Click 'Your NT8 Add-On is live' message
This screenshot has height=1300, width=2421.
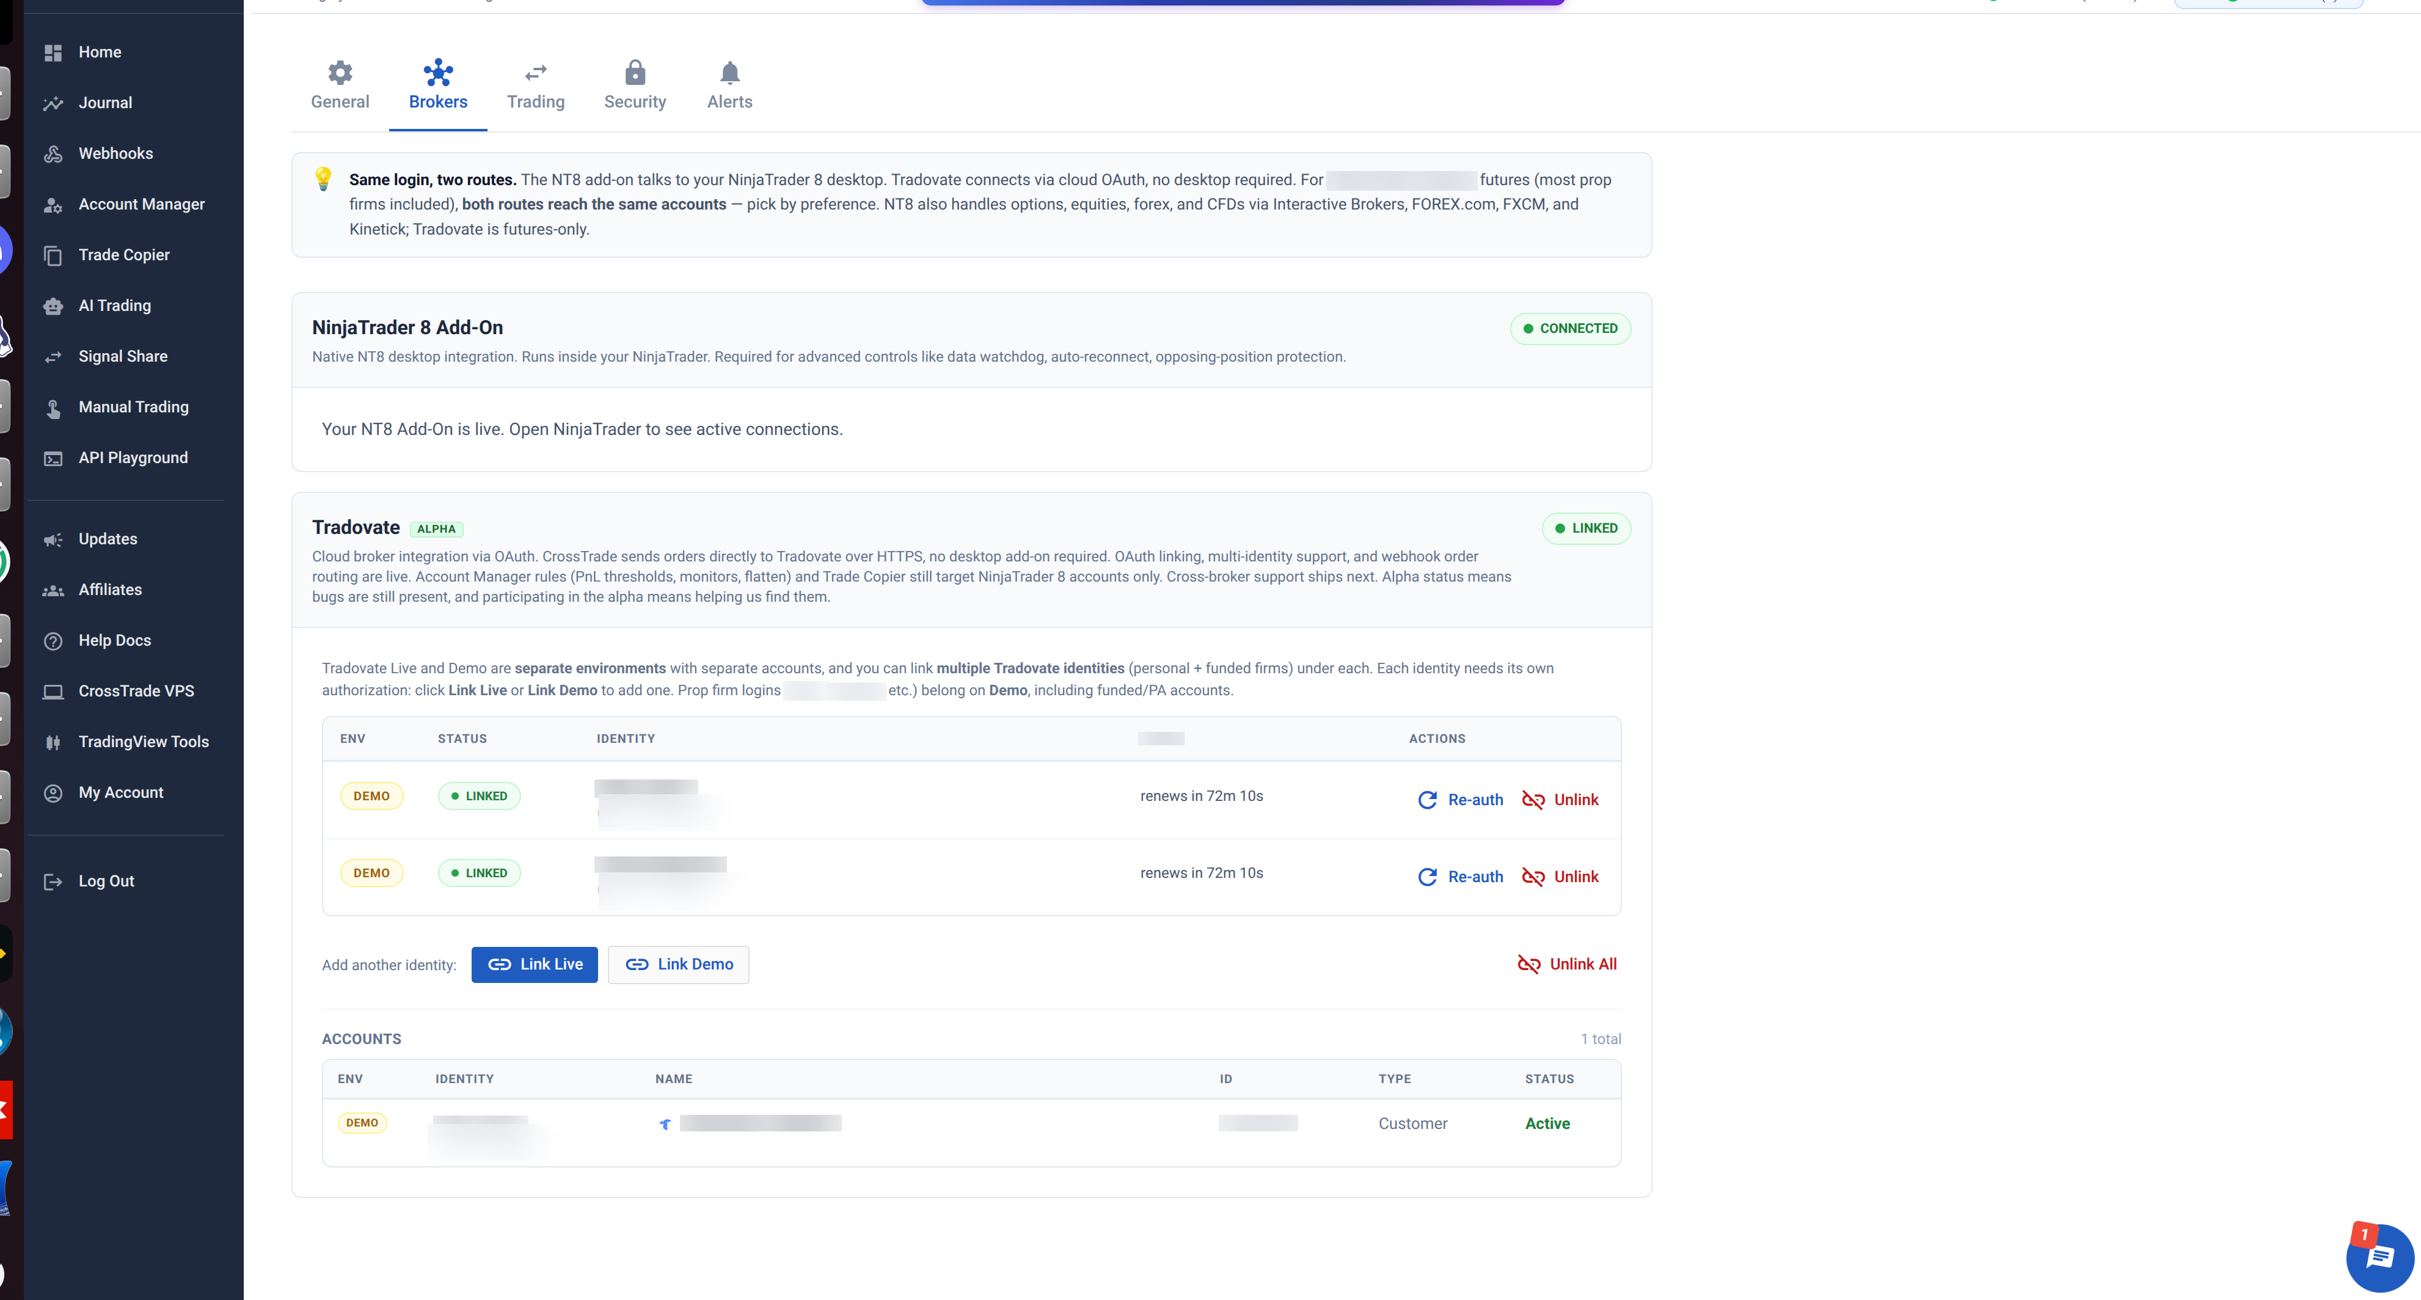pos(582,429)
